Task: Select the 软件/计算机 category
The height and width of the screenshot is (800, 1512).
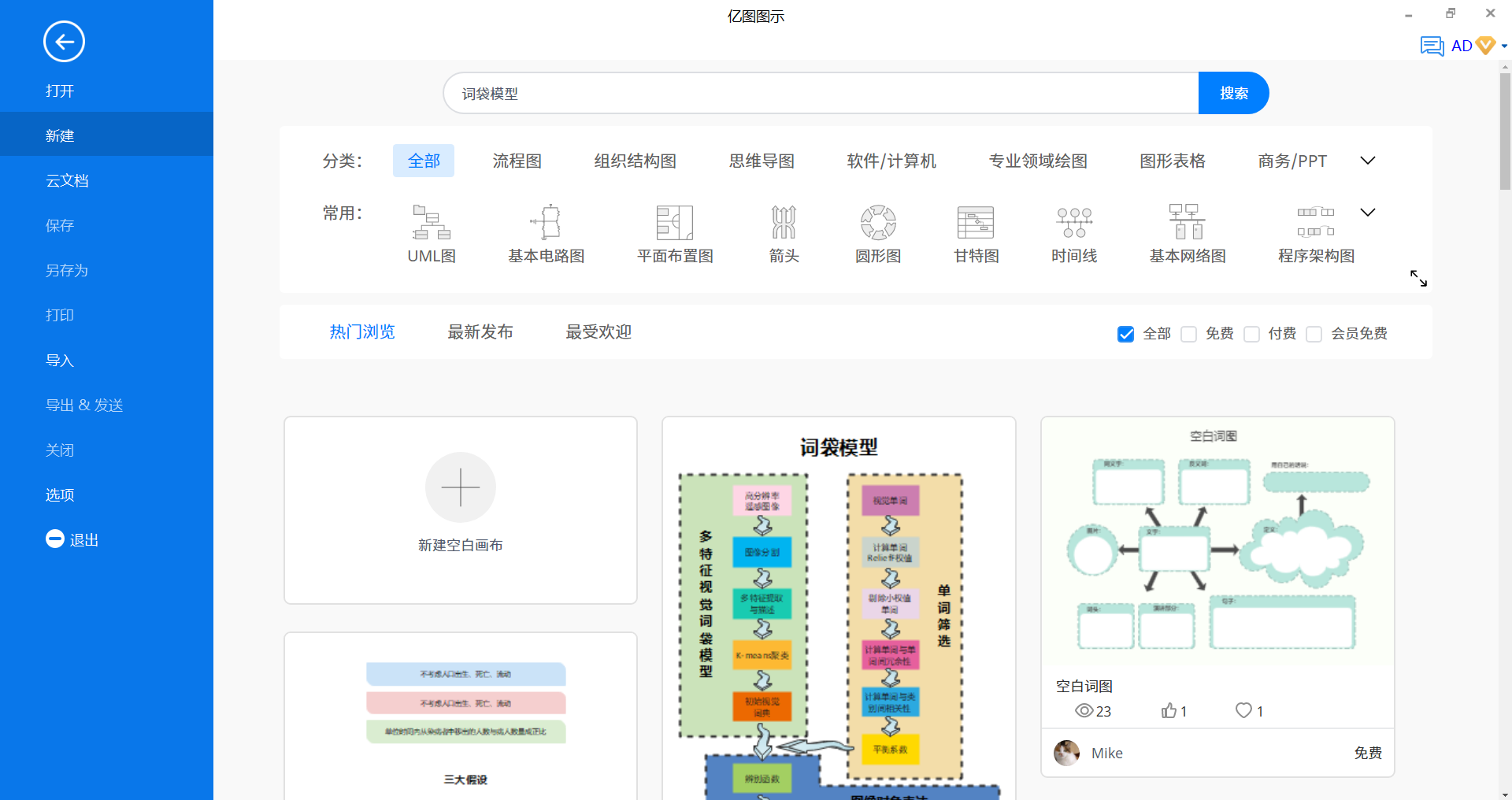Action: (x=891, y=161)
